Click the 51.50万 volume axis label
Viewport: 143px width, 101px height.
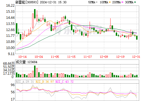[x=9, y=67]
